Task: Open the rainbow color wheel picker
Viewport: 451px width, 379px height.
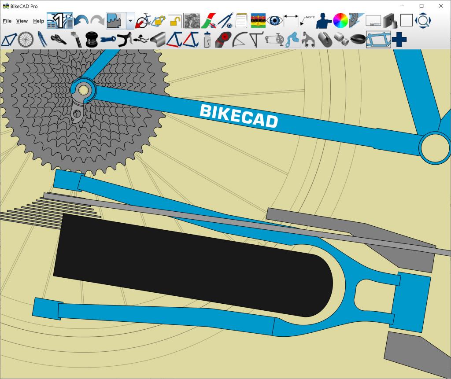Action: pos(340,20)
